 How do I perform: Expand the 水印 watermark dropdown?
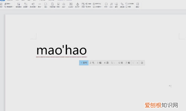pos(64,5)
